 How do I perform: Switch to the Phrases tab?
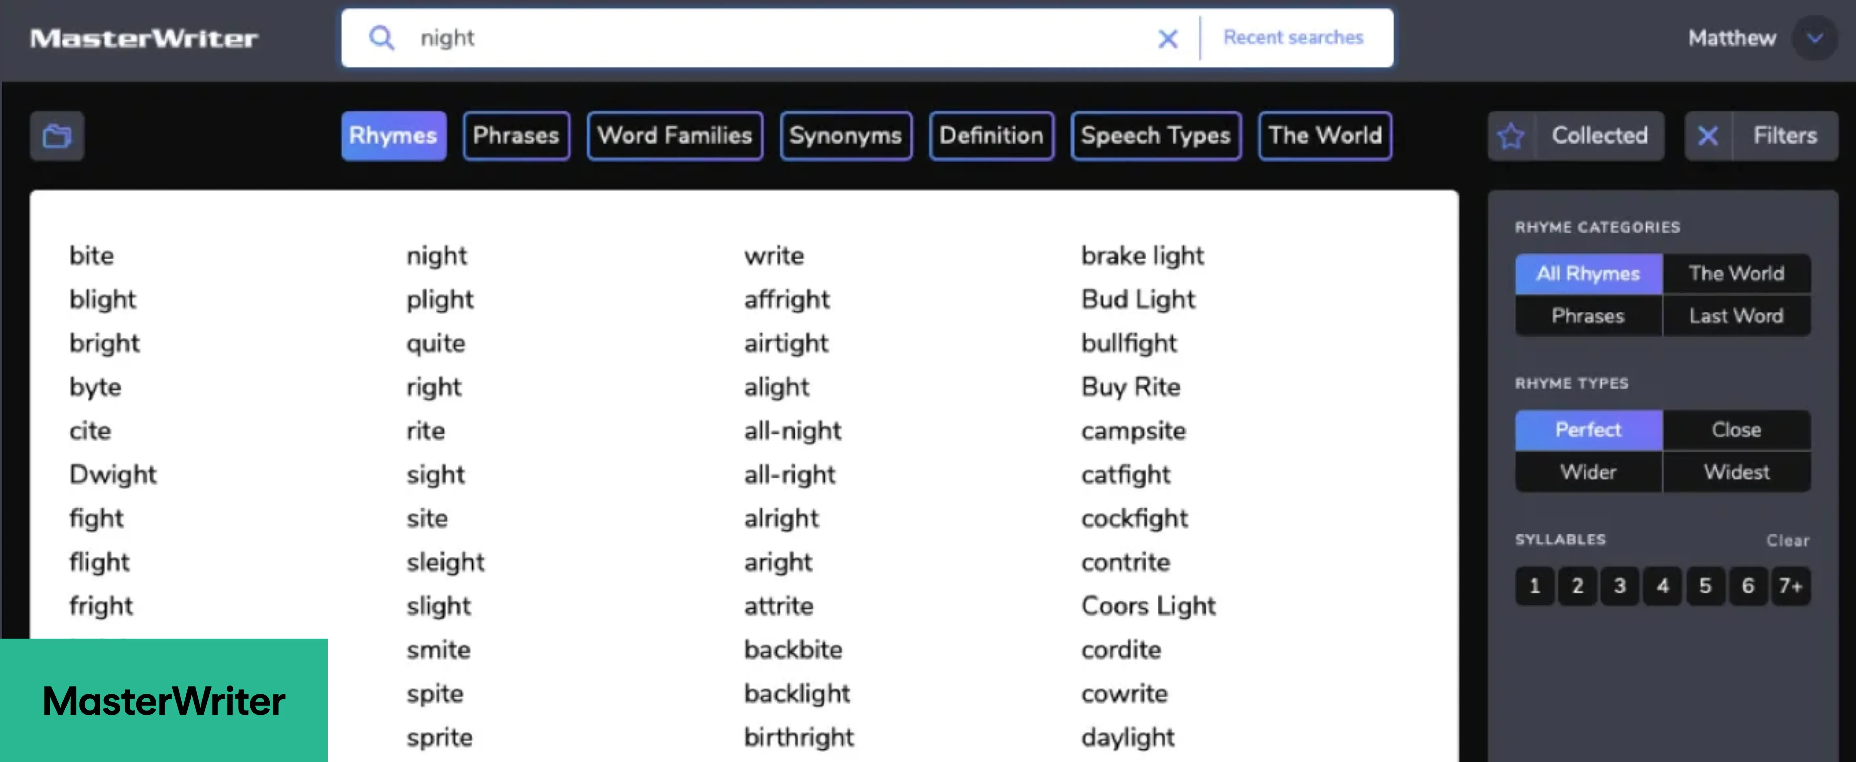516,136
